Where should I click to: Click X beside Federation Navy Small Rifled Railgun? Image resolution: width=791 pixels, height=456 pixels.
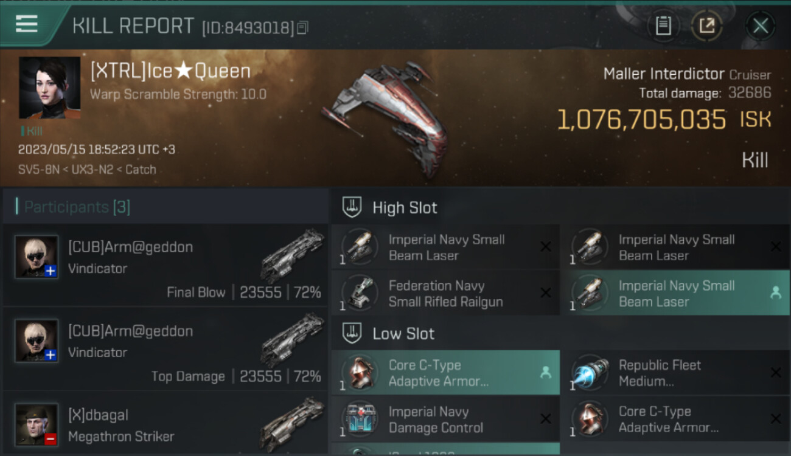click(546, 293)
